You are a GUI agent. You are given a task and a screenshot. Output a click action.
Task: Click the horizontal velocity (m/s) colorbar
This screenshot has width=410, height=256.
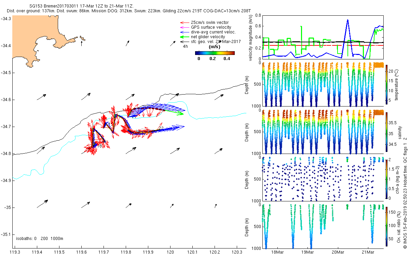215,53
